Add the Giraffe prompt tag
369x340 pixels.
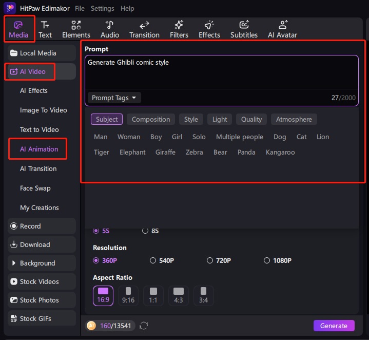(x=165, y=153)
